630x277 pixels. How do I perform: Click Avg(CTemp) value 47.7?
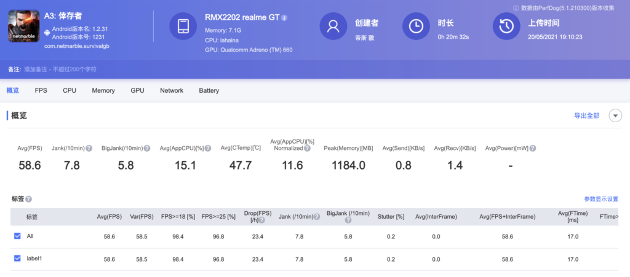241,165
